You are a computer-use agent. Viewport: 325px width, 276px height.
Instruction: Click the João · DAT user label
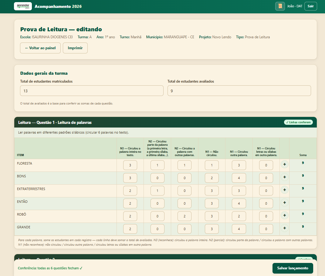pyautogui.click(x=295, y=6)
